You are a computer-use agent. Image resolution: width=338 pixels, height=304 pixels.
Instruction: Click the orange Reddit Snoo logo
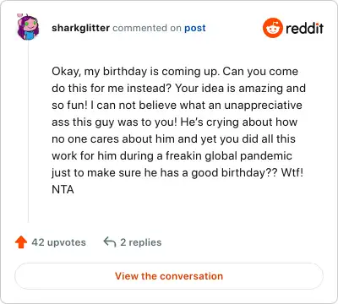272,28
